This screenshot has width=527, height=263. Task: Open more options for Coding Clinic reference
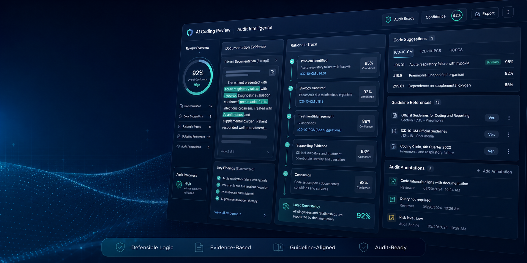coord(508,152)
